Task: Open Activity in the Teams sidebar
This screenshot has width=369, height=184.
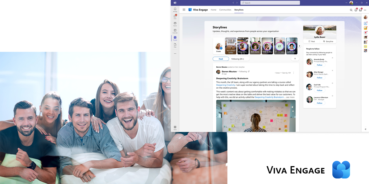Action: click(x=175, y=10)
